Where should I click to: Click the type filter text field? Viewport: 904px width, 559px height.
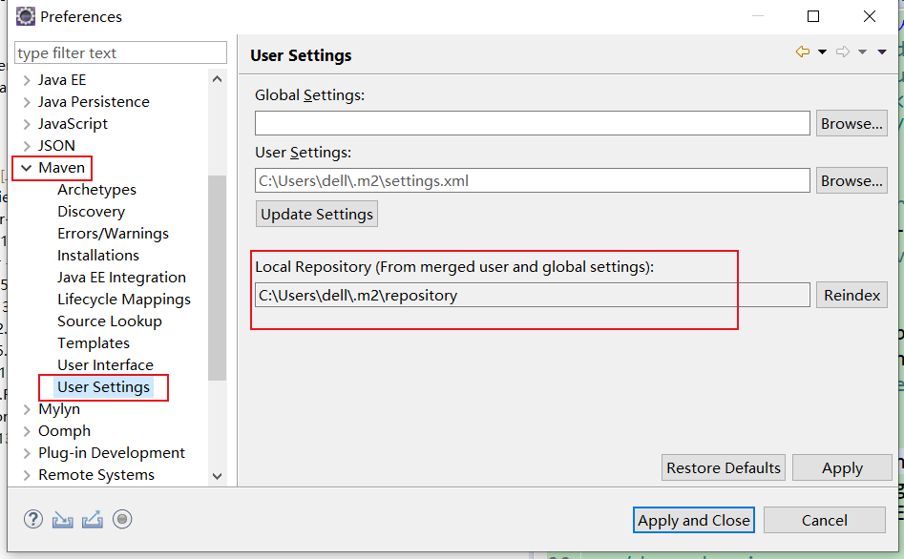point(121,53)
